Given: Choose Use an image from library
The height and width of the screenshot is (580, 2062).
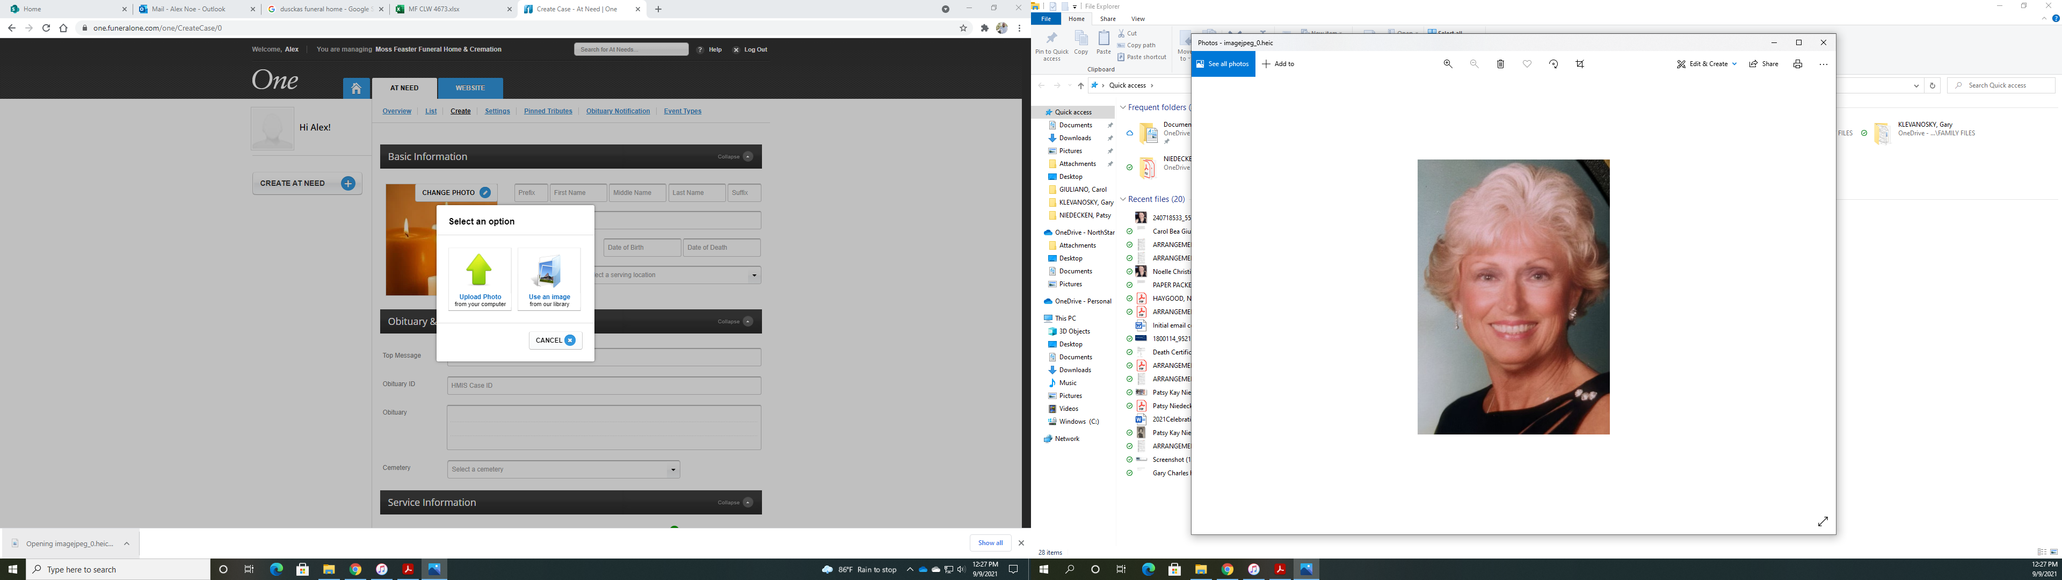Looking at the screenshot, I should coord(549,278).
